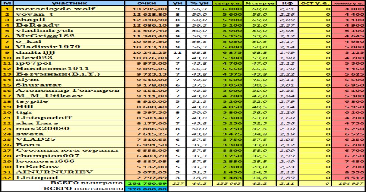Select the "мимо у.е." column header
The width and height of the screenshot is (366, 192).
[x=349, y=3]
